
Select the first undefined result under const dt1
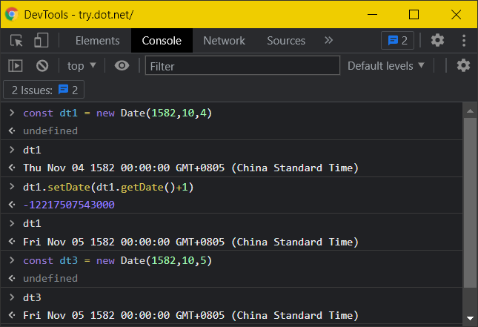50,131
